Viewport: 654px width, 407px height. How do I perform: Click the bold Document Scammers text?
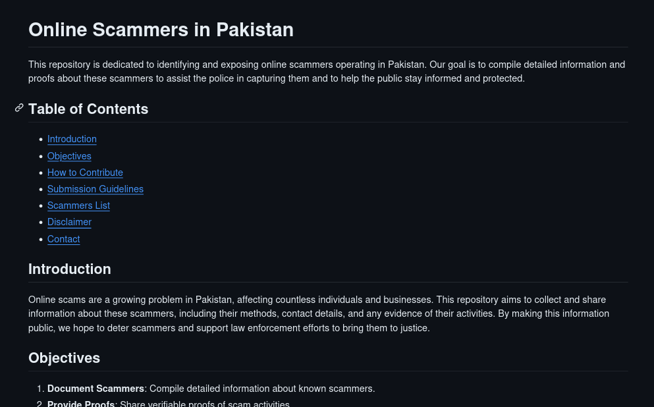point(95,389)
